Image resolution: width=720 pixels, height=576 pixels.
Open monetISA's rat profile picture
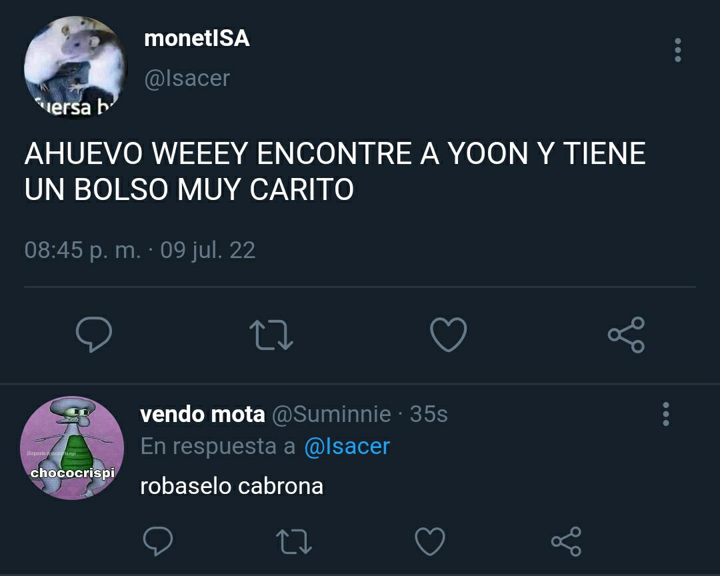pyautogui.click(x=75, y=67)
